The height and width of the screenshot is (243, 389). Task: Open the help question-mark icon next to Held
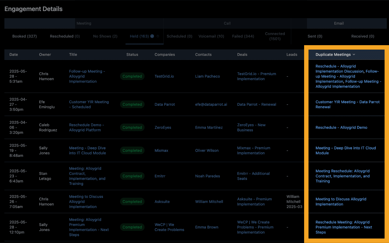(158, 36)
